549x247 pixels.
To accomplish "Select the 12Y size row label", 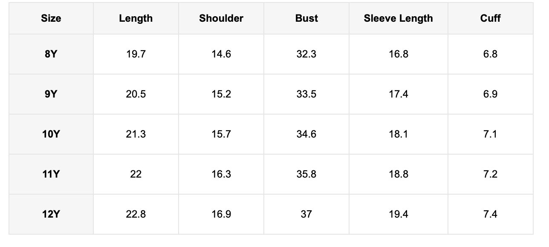I will [51, 214].
